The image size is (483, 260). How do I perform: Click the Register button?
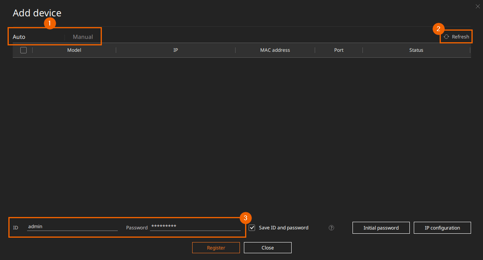(x=216, y=247)
